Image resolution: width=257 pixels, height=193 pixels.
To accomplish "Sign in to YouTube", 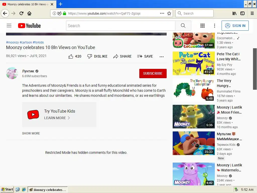I will (x=235, y=26).
